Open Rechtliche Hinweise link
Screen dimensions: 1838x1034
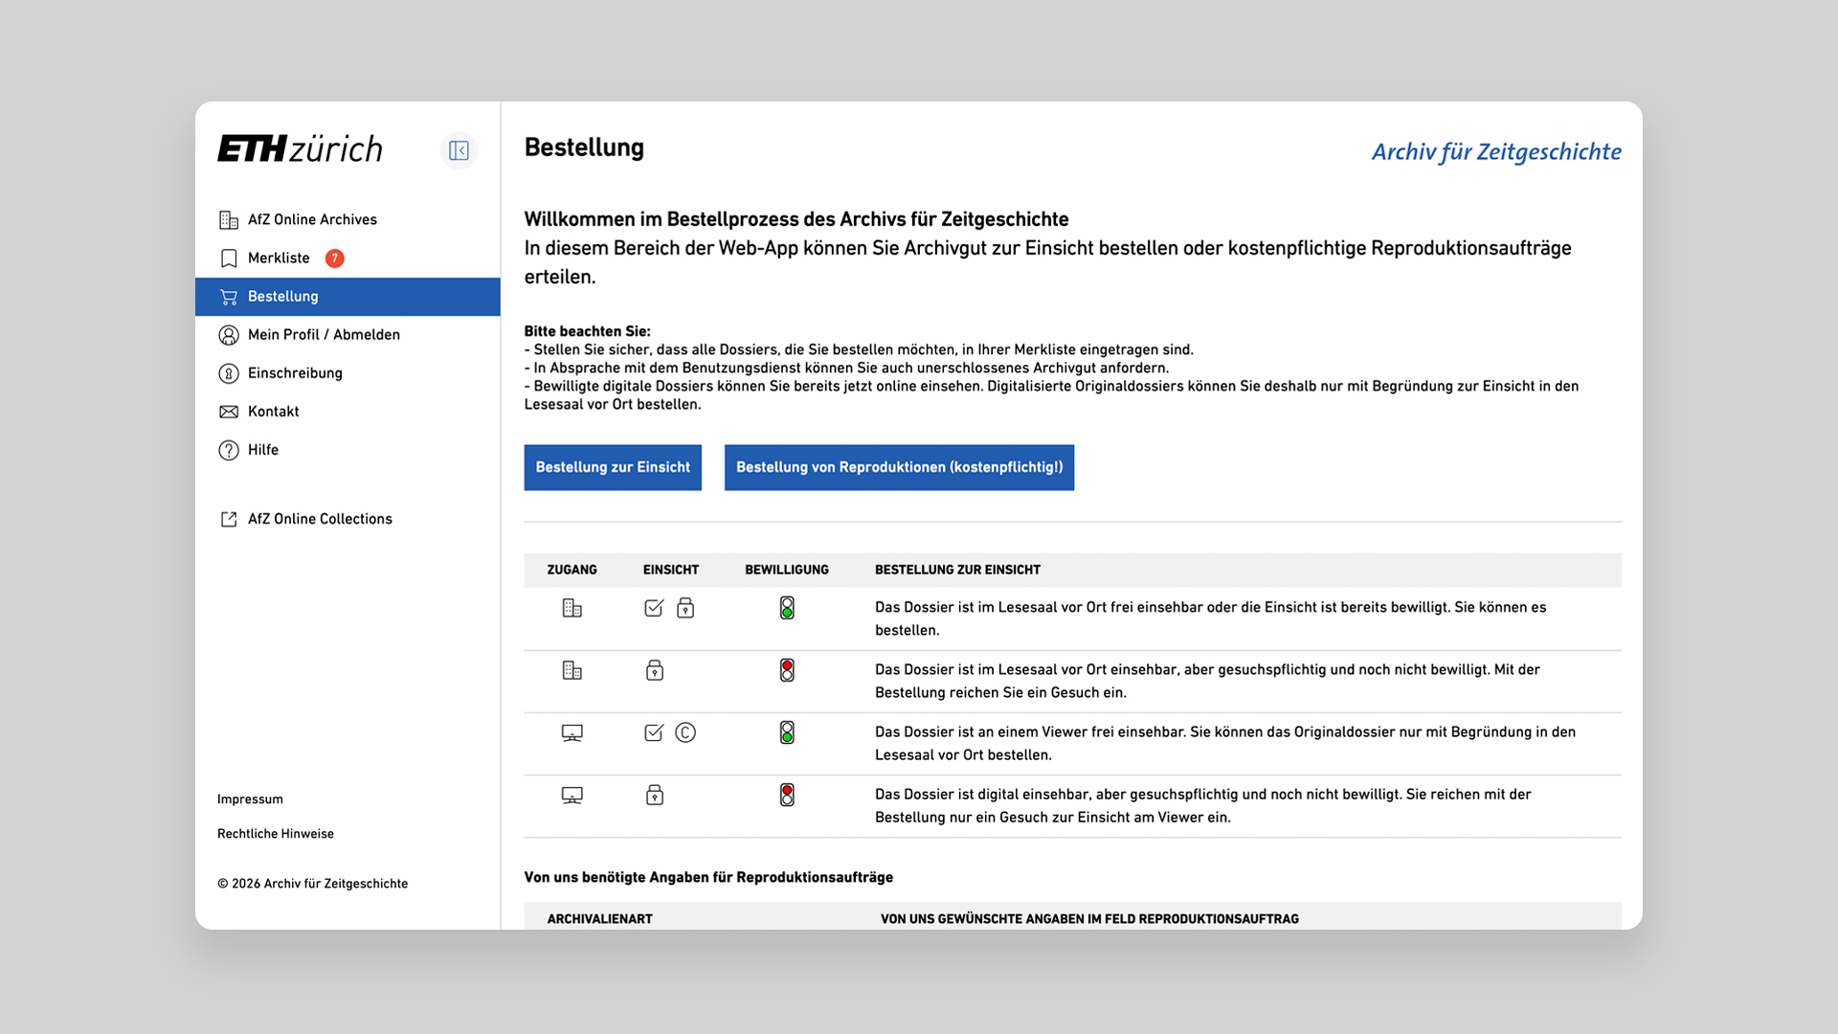276,834
